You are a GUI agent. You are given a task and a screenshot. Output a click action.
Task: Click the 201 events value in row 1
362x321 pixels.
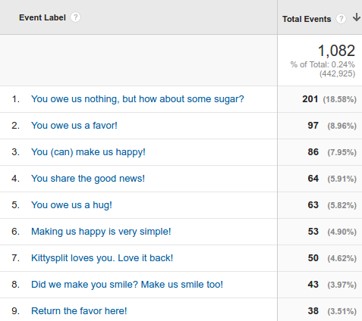tap(310, 99)
